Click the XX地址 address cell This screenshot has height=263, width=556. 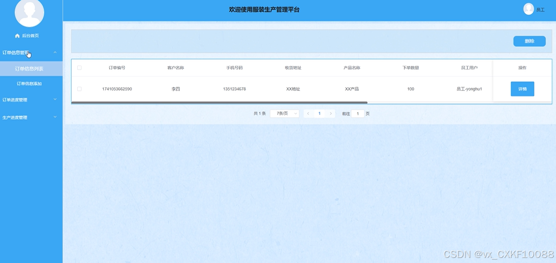click(293, 89)
